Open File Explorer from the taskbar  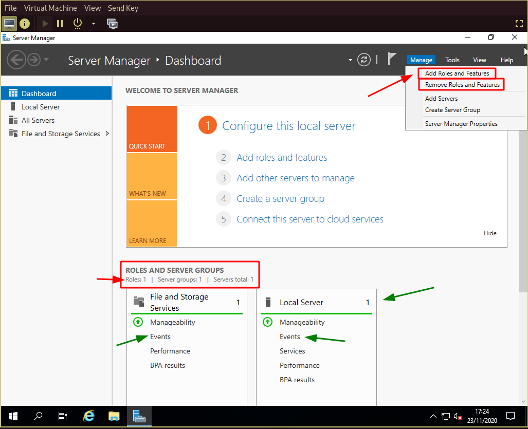click(x=114, y=416)
